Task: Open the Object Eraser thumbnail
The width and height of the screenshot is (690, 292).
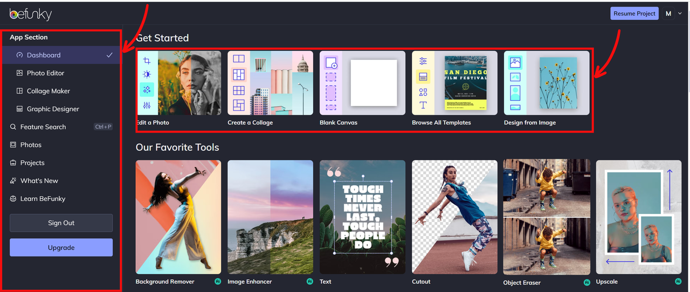Action: coord(547,217)
